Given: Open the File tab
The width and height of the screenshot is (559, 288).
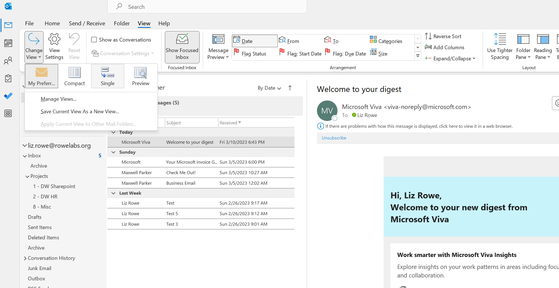Looking at the screenshot, I should (x=29, y=23).
